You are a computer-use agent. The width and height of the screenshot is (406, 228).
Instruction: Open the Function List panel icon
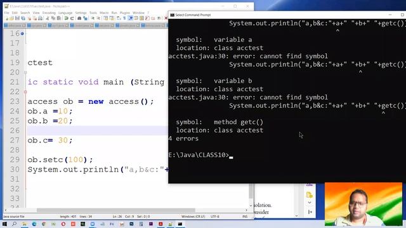tap(148, 18)
